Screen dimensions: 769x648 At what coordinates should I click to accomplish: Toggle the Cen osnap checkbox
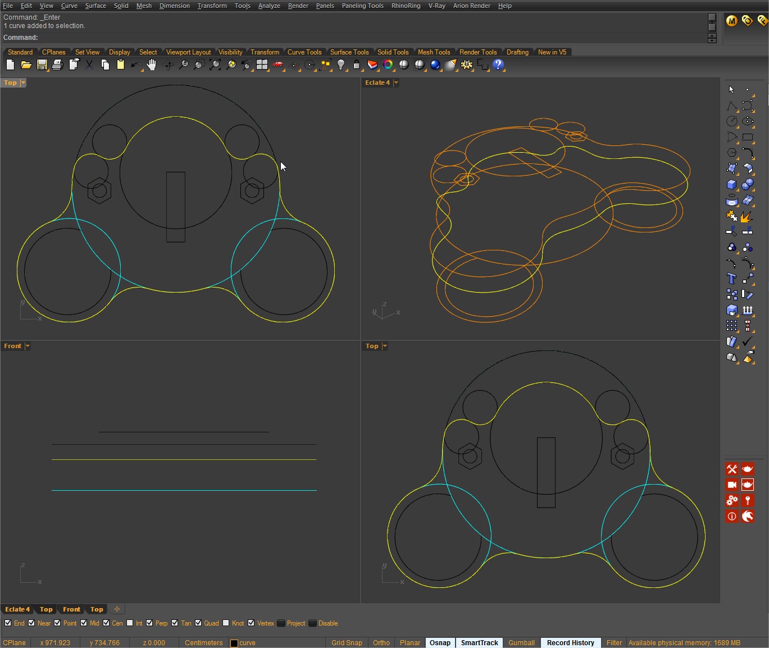pos(106,623)
